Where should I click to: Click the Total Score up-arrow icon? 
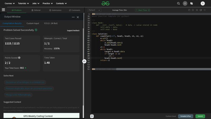[x=26, y=68]
